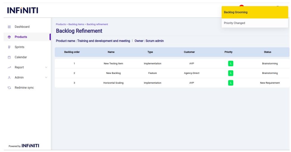
Task: Sort by the Backlog order column header
Action: 72,52
